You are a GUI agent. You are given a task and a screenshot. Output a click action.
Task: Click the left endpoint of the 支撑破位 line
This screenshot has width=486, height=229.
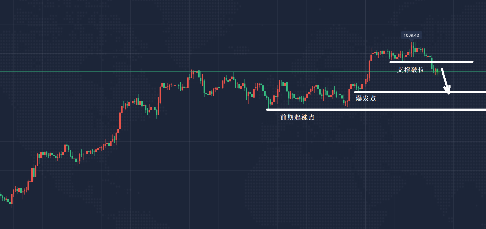click(x=390, y=62)
